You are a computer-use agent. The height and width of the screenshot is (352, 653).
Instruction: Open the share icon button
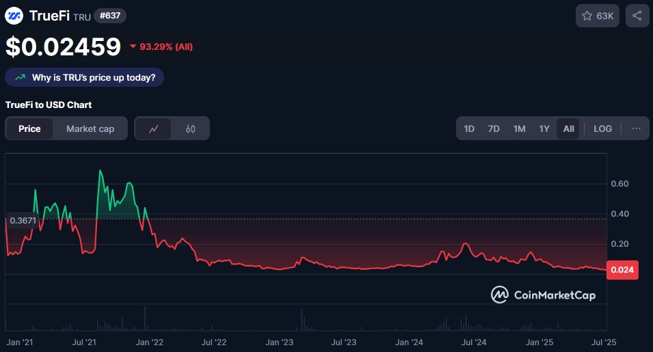pos(637,16)
